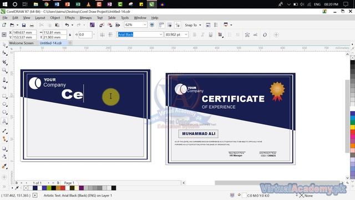The height and width of the screenshot is (200, 355).
Task: Click the rotation angle field
Action: [85, 34]
